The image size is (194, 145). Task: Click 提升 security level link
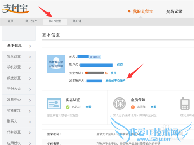[113, 73]
